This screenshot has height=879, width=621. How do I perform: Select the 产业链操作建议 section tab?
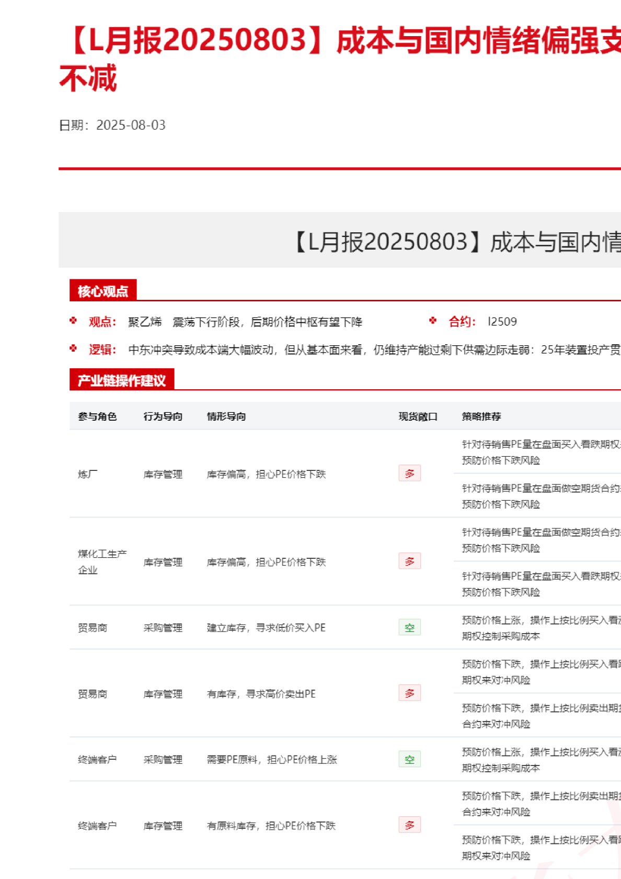pos(122,380)
